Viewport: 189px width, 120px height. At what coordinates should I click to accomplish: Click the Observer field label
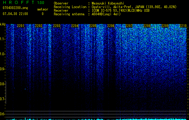(61, 3)
